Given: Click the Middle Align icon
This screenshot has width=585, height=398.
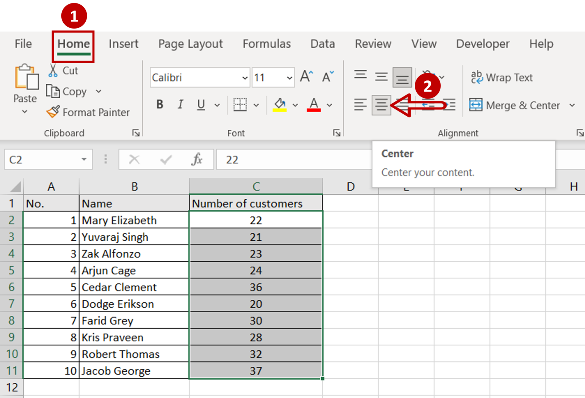Looking at the screenshot, I should coord(381,77).
